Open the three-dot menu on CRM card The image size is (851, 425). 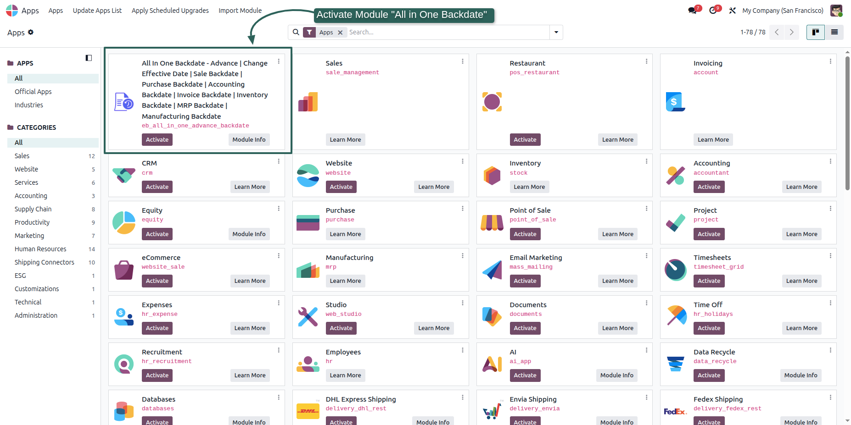(279, 161)
